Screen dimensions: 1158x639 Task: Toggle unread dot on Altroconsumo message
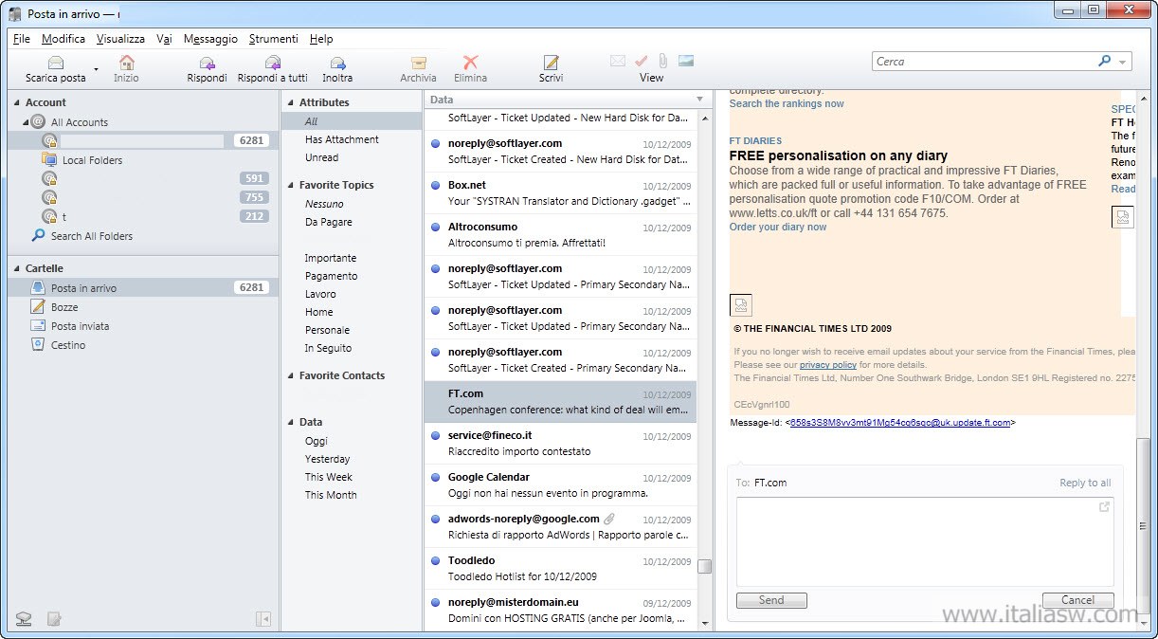pos(435,227)
